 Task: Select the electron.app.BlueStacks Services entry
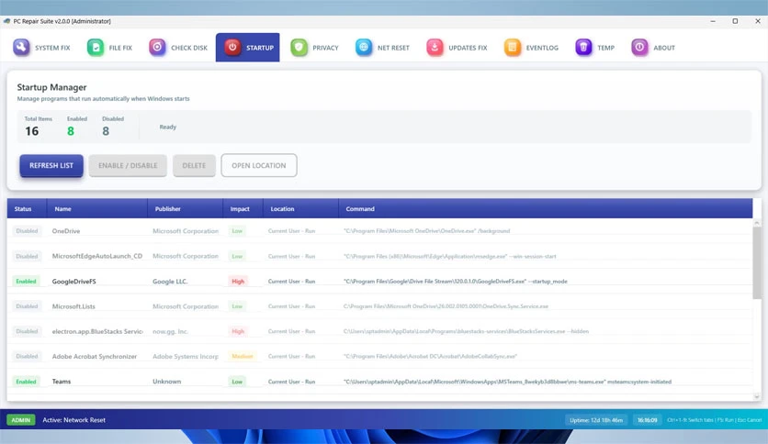click(379, 331)
